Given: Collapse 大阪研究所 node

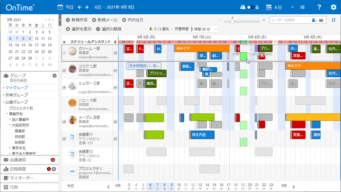Looking at the screenshot, I should point(10,125).
